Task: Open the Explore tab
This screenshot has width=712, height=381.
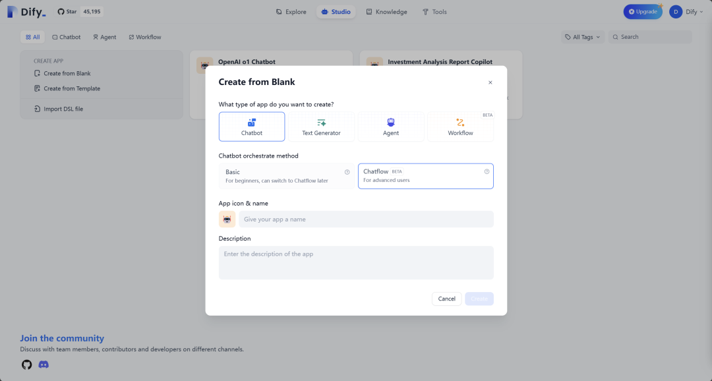Action: [x=291, y=12]
